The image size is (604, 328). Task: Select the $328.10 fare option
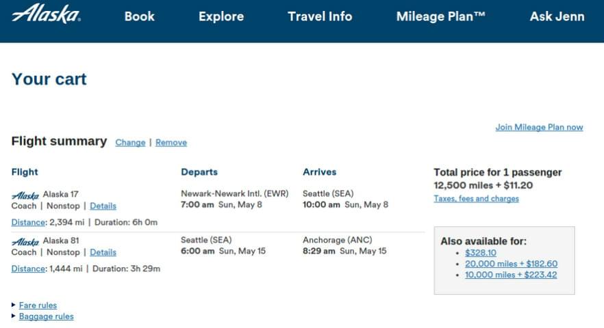[x=480, y=253]
